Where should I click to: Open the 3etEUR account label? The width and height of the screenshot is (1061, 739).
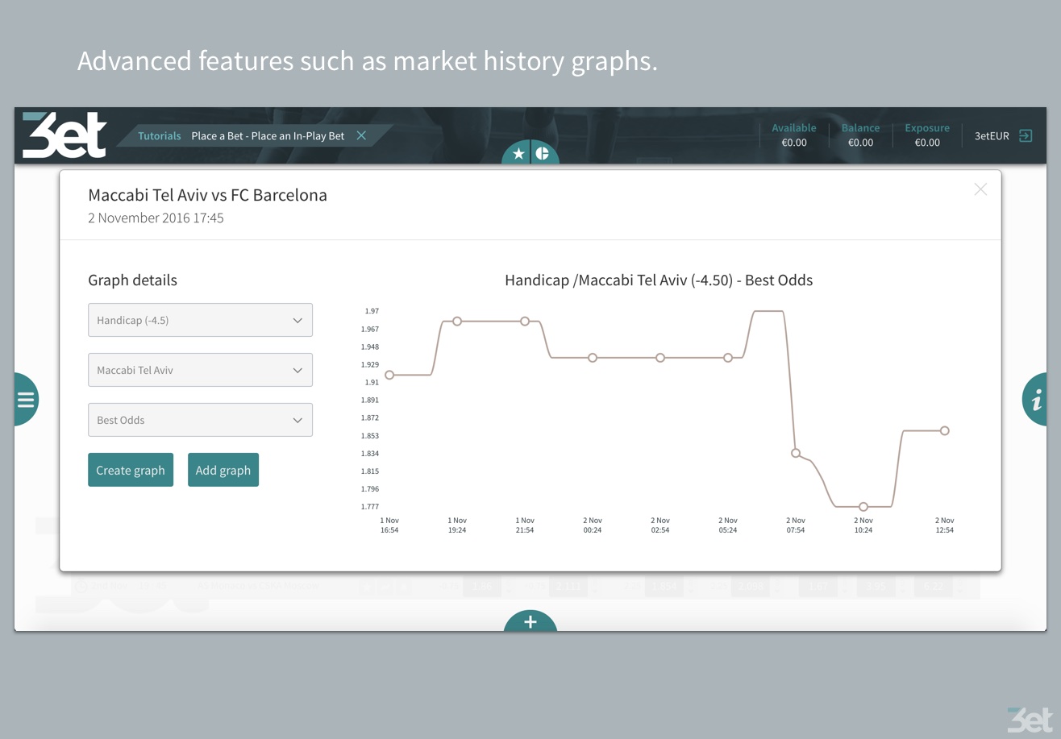992,135
